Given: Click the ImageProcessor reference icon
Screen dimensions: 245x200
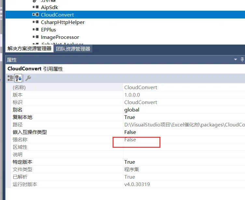Looking at the screenshot, I should click(35, 37).
